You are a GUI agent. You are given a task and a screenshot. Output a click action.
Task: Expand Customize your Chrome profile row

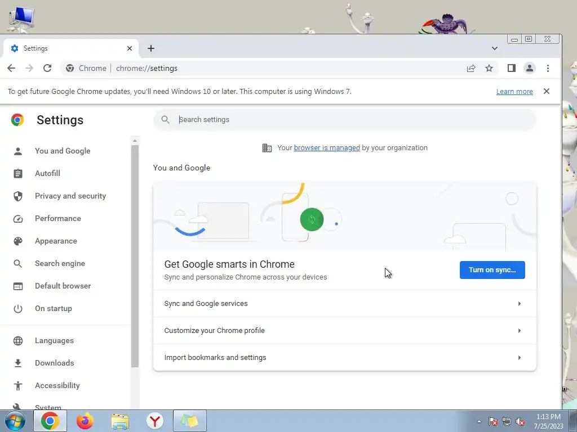[344, 331]
